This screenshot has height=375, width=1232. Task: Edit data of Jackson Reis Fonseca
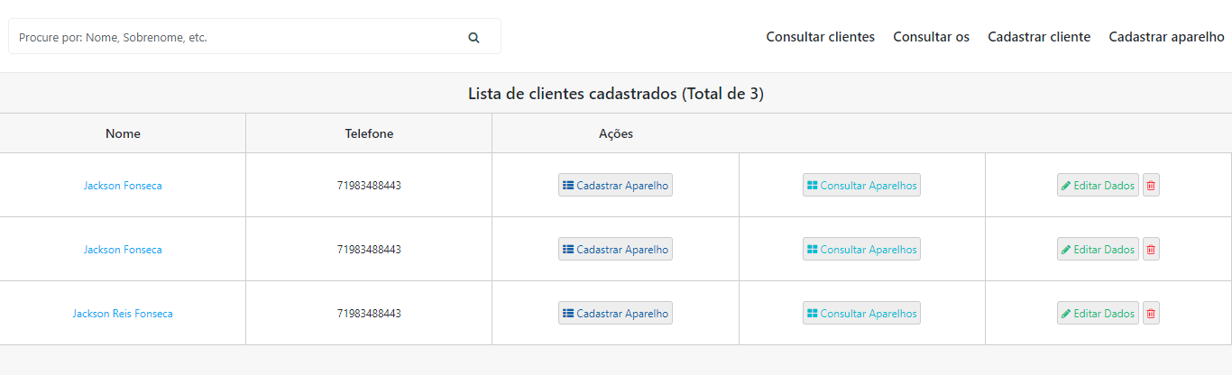pyautogui.click(x=1098, y=314)
